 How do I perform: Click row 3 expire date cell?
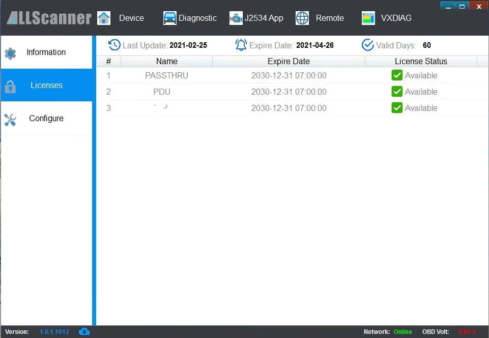pos(289,108)
